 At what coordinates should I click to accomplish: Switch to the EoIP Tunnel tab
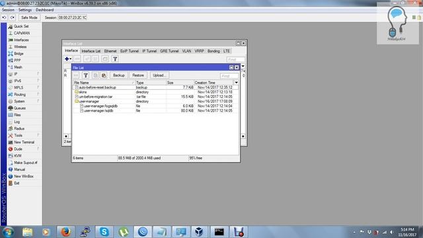130,51
